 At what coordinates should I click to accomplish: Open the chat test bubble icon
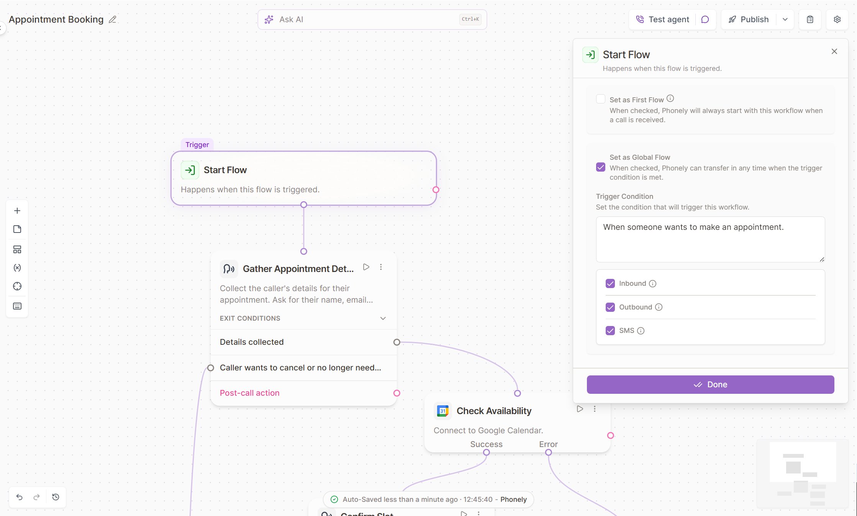pyautogui.click(x=705, y=20)
